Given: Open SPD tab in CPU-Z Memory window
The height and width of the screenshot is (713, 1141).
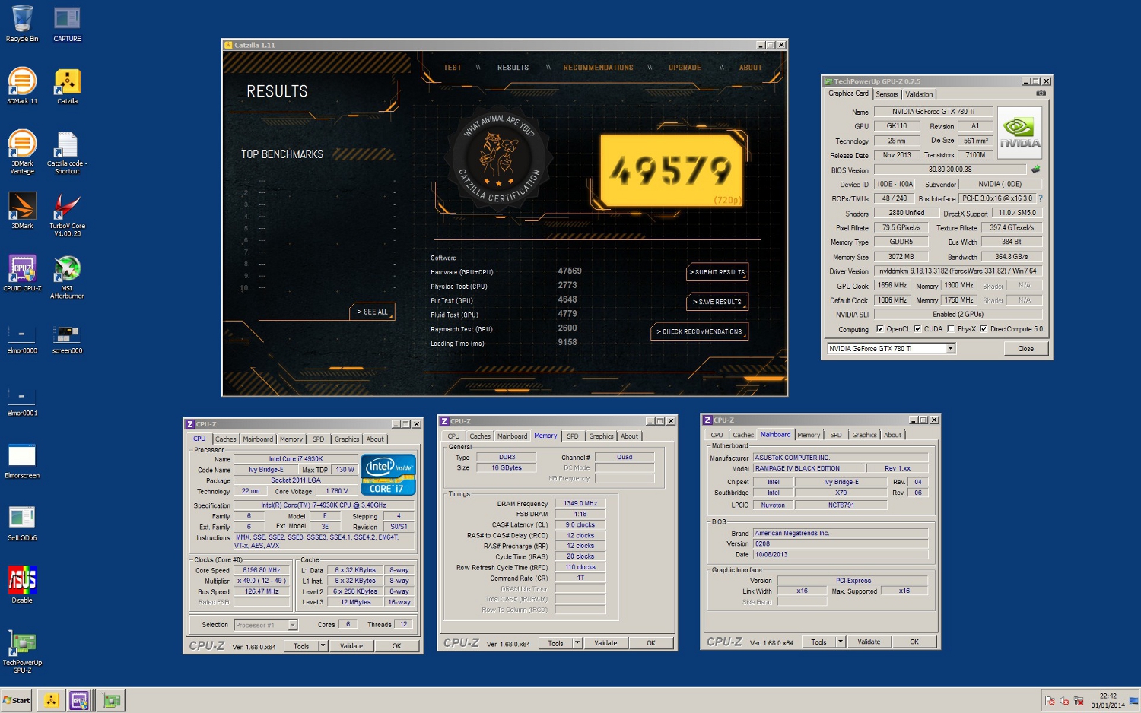Looking at the screenshot, I should (x=573, y=436).
